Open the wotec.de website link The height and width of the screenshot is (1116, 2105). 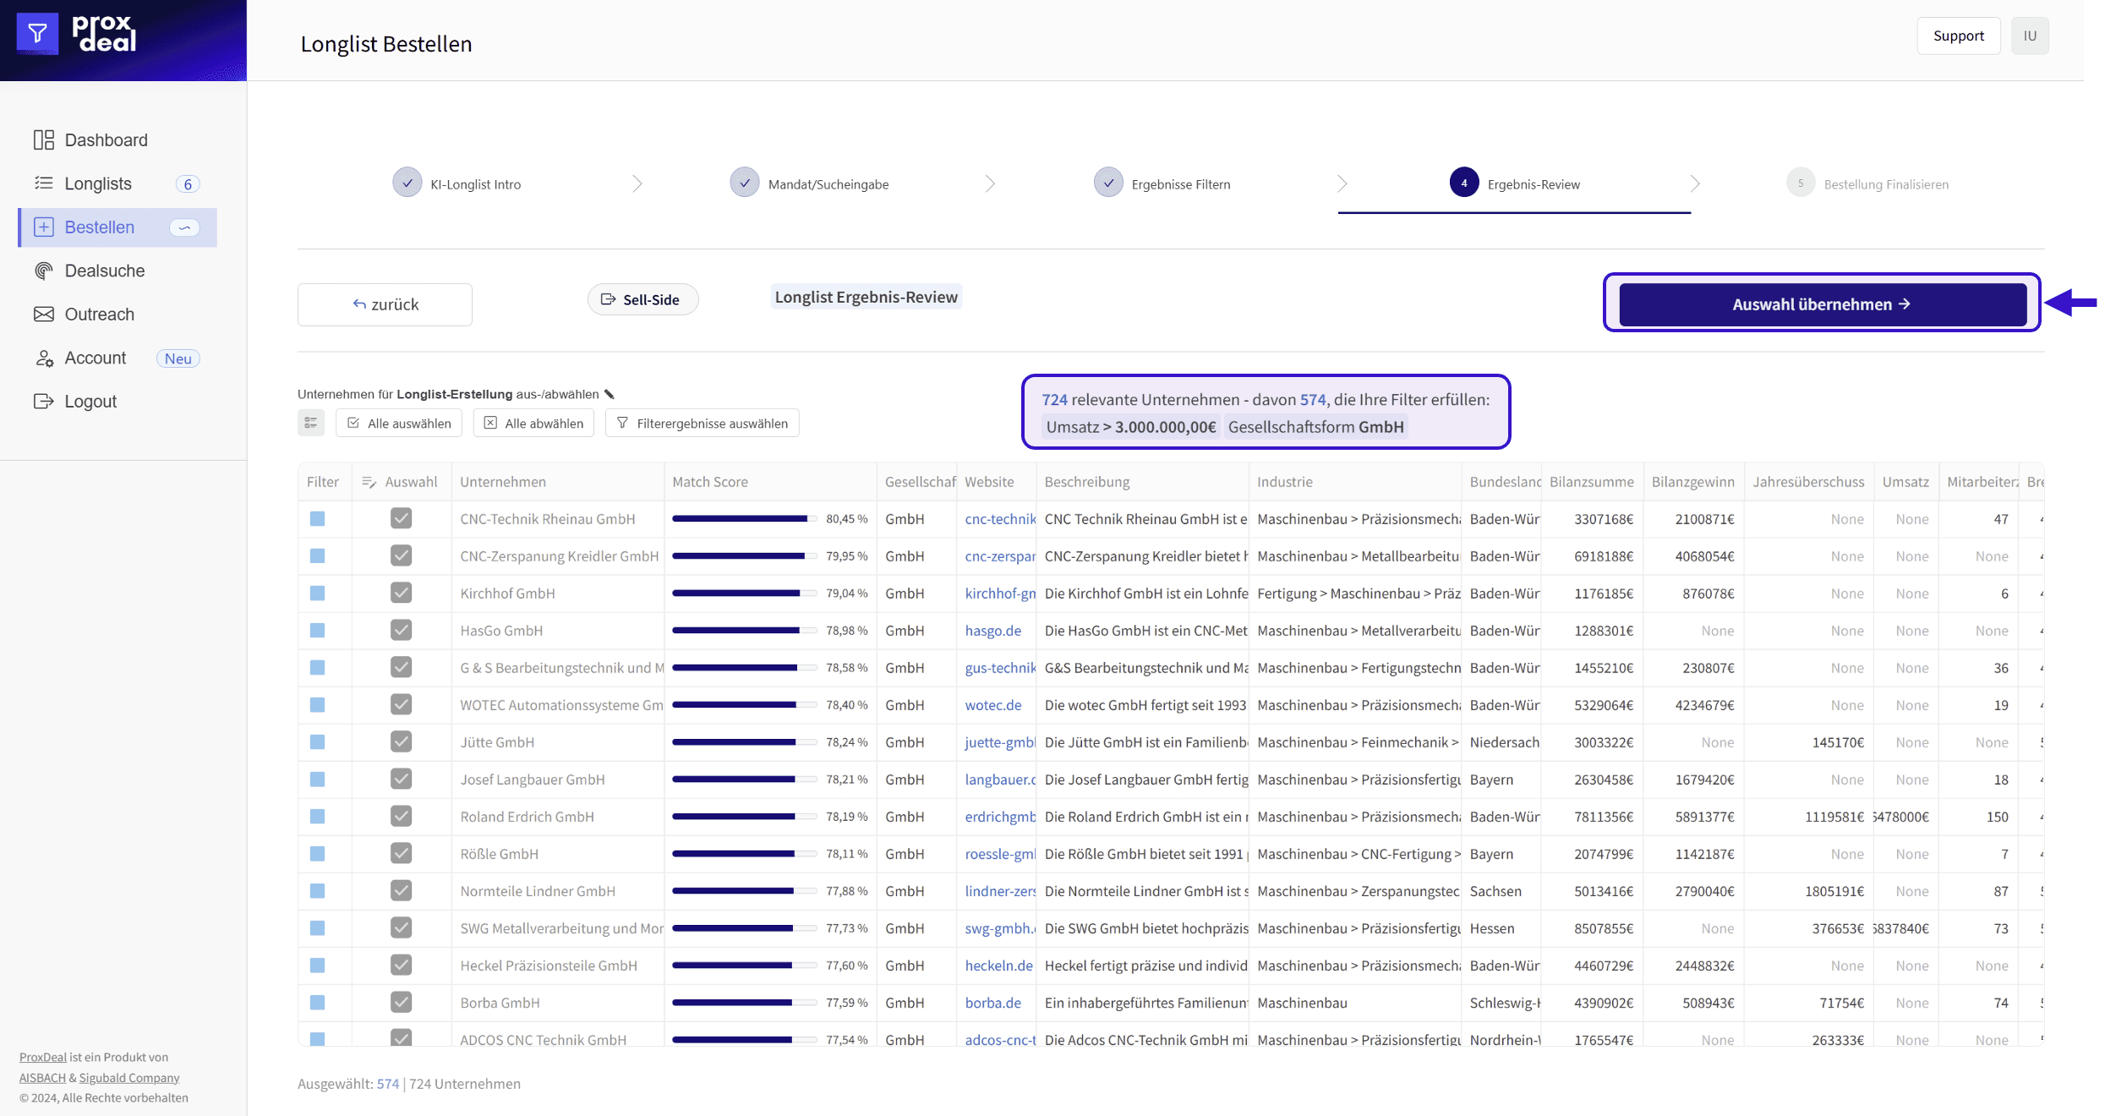(993, 704)
